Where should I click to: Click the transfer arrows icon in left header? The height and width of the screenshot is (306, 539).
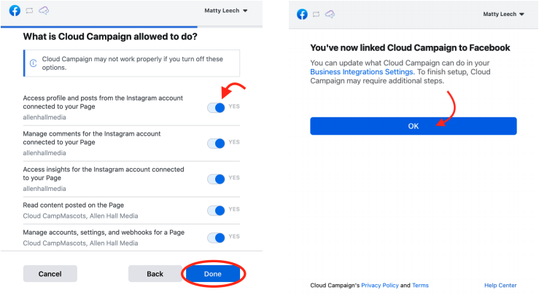[x=29, y=11]
